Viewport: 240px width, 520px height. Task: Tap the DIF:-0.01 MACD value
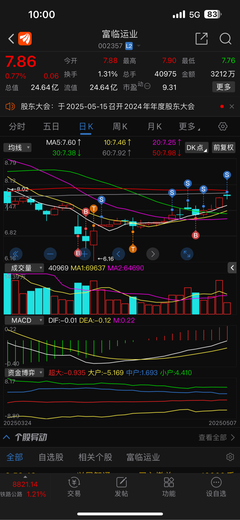pos(62,320)
